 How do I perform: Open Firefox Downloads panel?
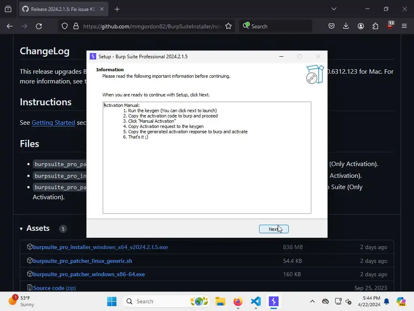click(346, 26)
